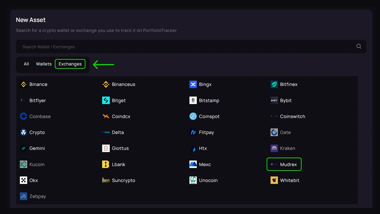Choose Mudrex from the exchange list
Image resolution: width=380 pixels, height=214 pixels.
(x=284, y=165)
